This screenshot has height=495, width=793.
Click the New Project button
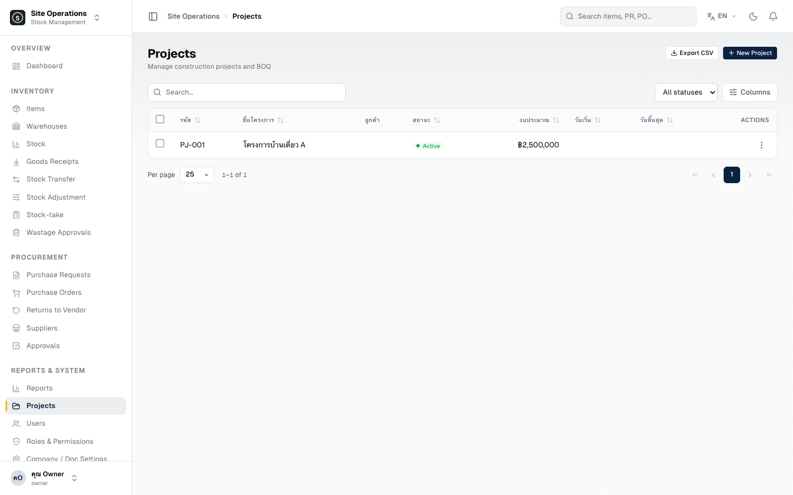750,53
